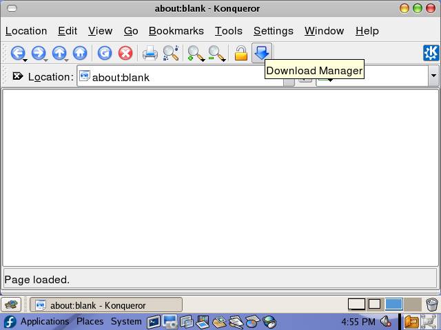Clear the location bar with the eraser icon
The width and height of the screenshot is (441, 330).
(x=17, y=76)
